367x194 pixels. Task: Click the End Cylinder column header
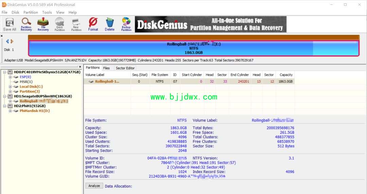(240, 75)
